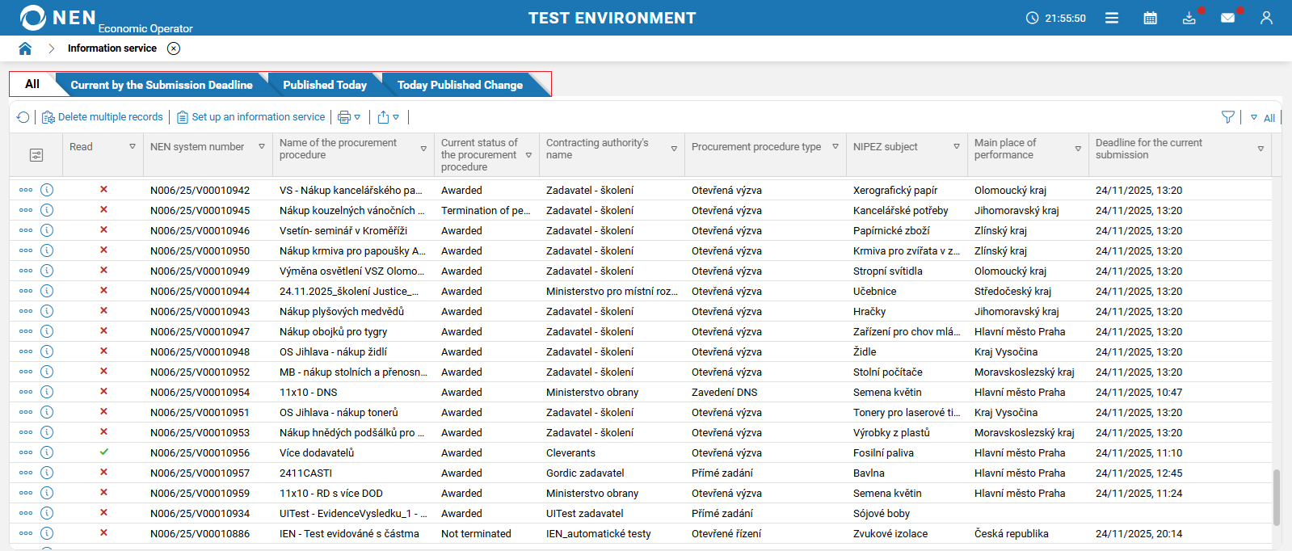Open filter for NEN system number column
1292x551 pixels.
262,147
